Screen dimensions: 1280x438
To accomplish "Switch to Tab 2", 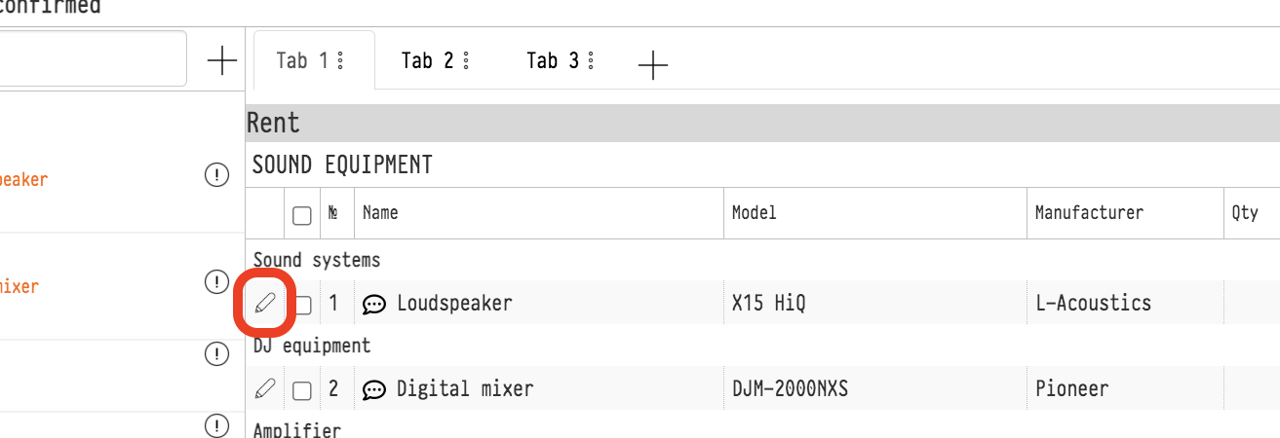I will pyautogui.click(x=427, y=61).
